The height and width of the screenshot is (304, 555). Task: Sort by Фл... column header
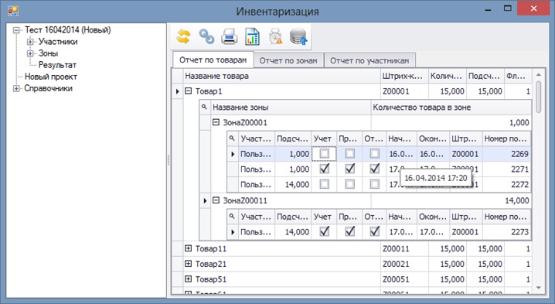click(518, 76)
